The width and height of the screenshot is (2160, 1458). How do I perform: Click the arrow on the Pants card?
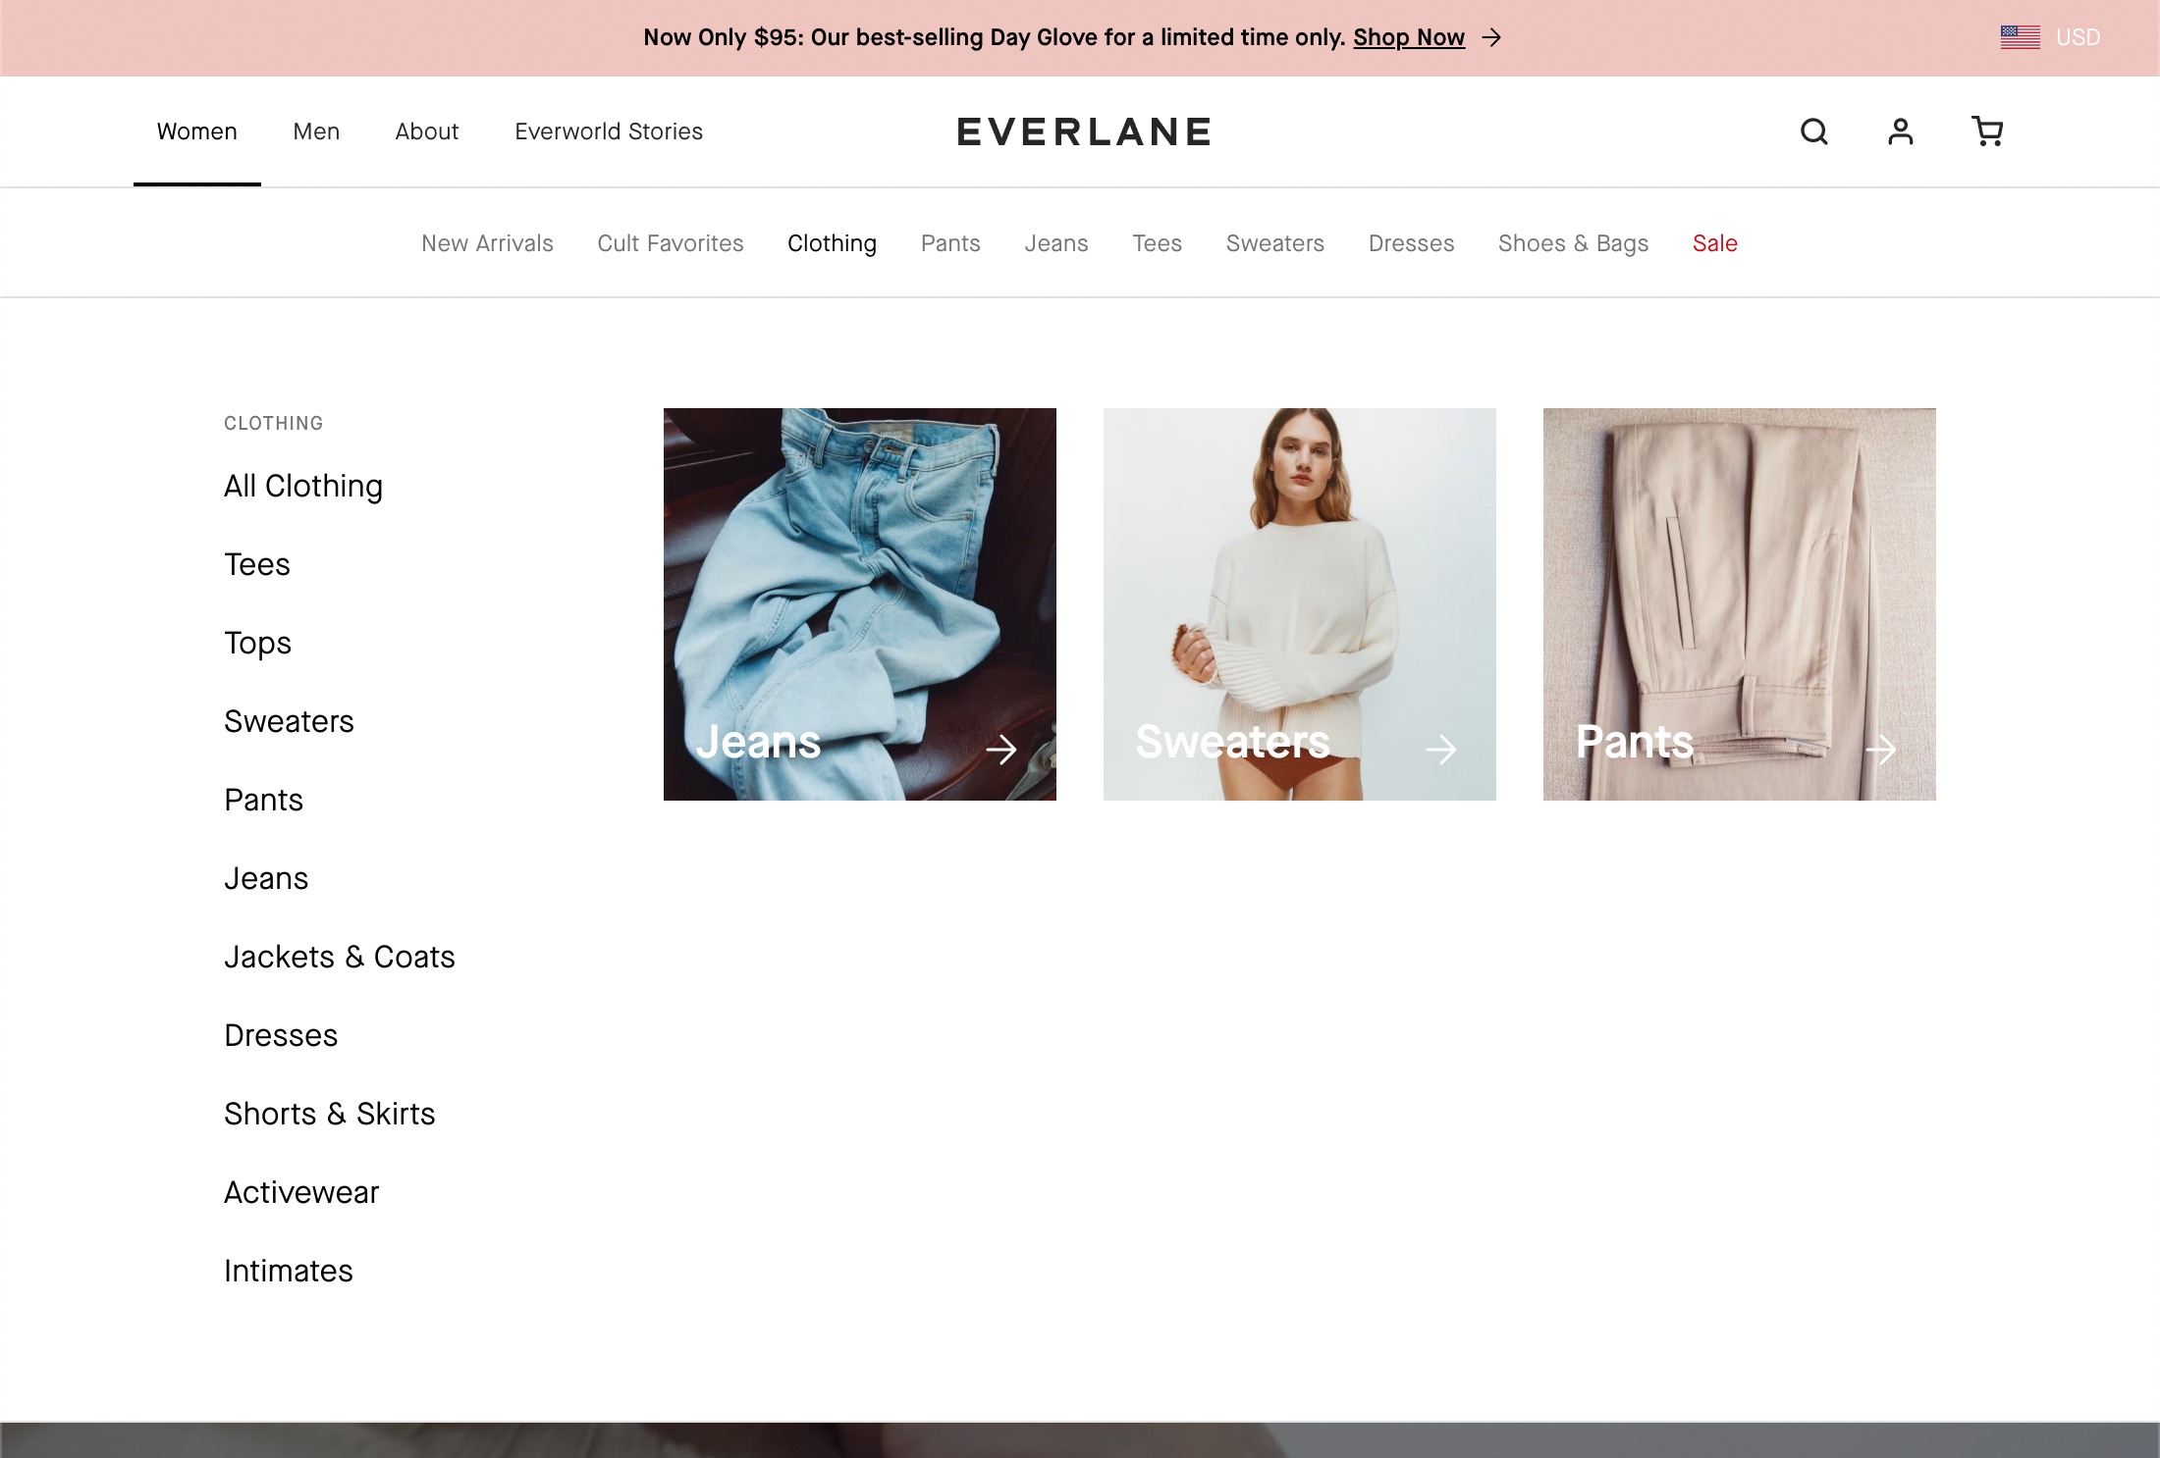tap(1883, 749)
